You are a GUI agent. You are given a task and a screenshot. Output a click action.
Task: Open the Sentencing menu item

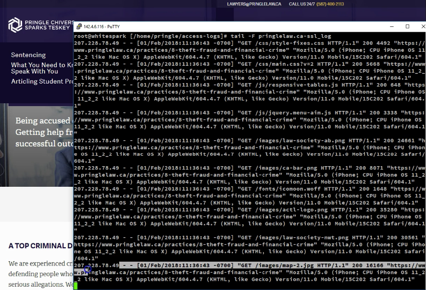(28, 55)
